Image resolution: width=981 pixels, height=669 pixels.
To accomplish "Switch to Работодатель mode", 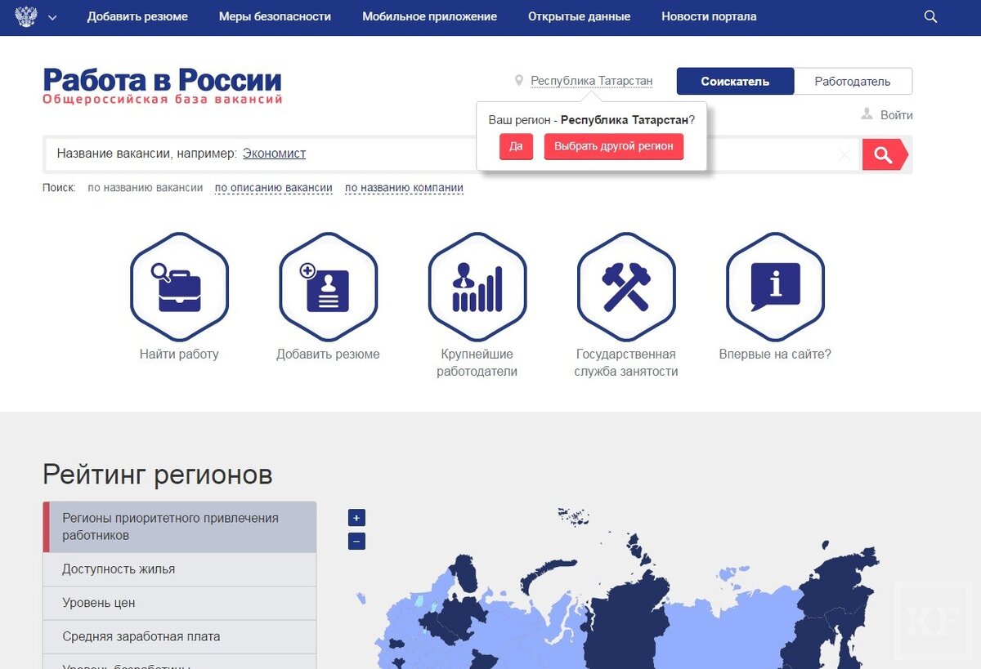I will pyautogui.click(x=853, y=82).
